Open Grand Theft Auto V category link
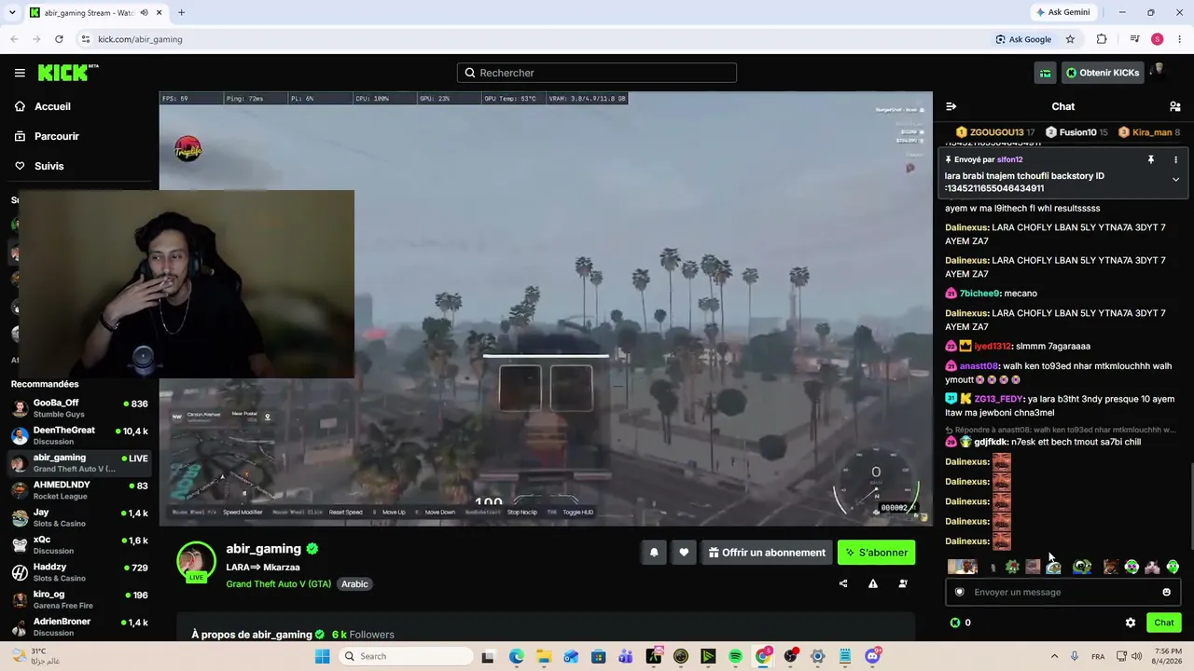 pos(279,584)
